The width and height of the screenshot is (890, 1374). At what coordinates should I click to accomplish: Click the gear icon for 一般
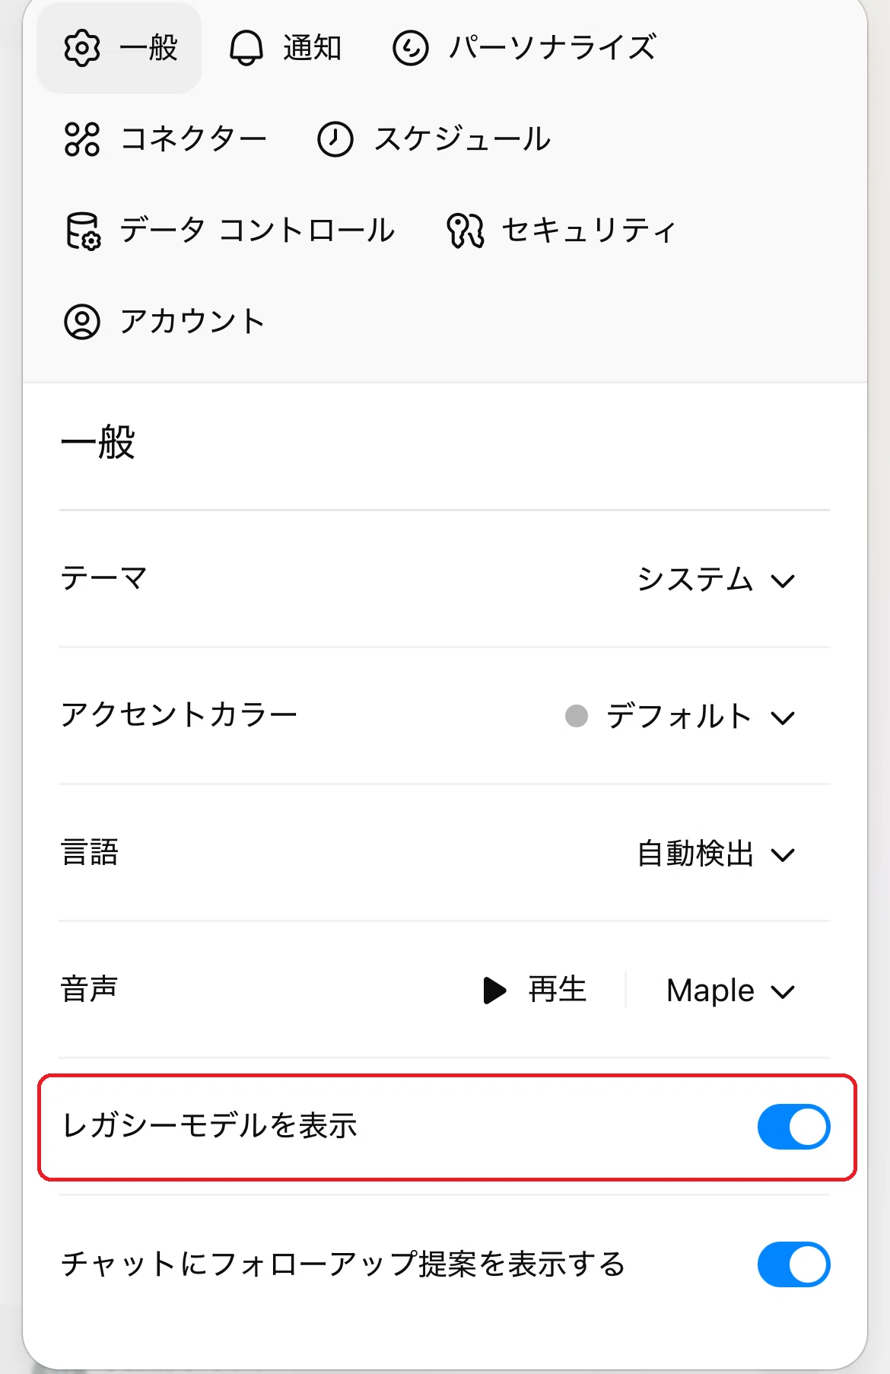(x=82, y=48)
